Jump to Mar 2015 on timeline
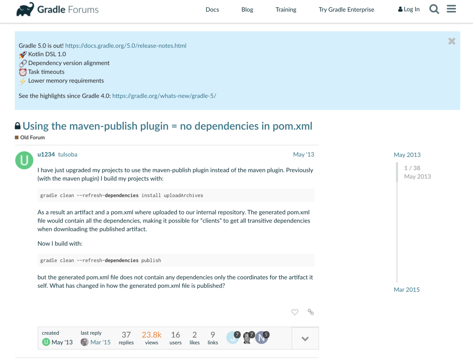473x360 pixels. coord(407,289)
